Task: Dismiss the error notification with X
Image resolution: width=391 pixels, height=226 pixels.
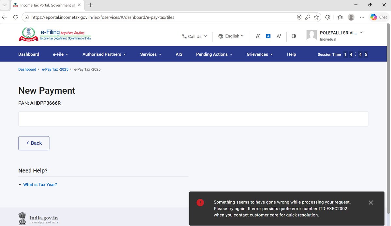Action: [371, 202]
